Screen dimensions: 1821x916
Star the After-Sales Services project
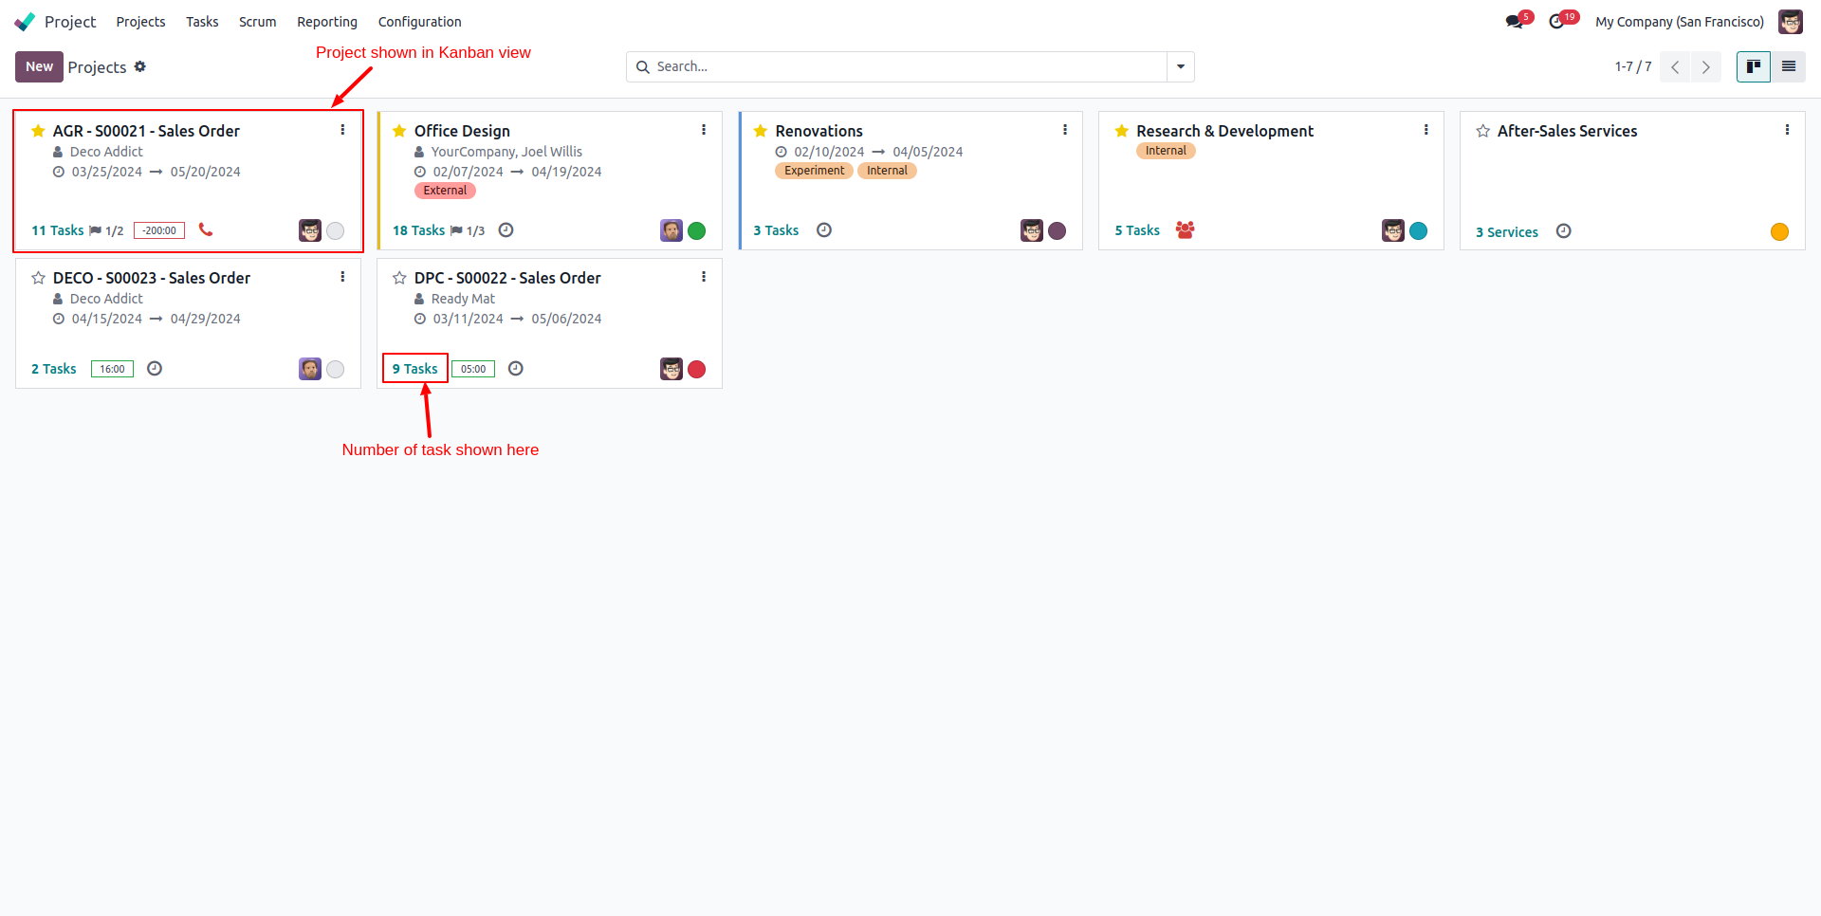pyautogui.click(x=1482, y=131)
